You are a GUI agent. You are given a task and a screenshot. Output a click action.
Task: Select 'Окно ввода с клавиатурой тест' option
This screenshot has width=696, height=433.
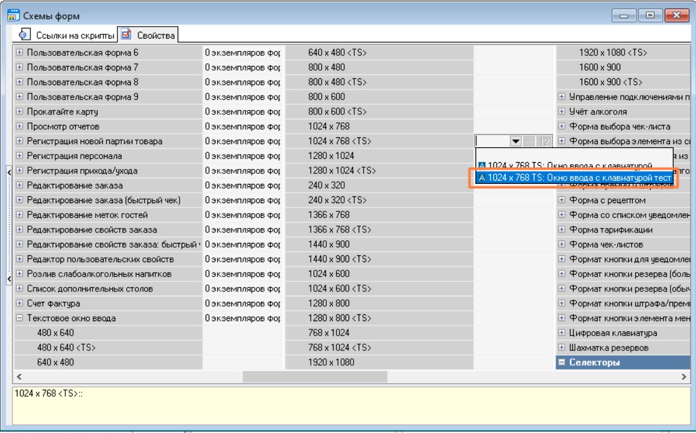click(574, 178)
